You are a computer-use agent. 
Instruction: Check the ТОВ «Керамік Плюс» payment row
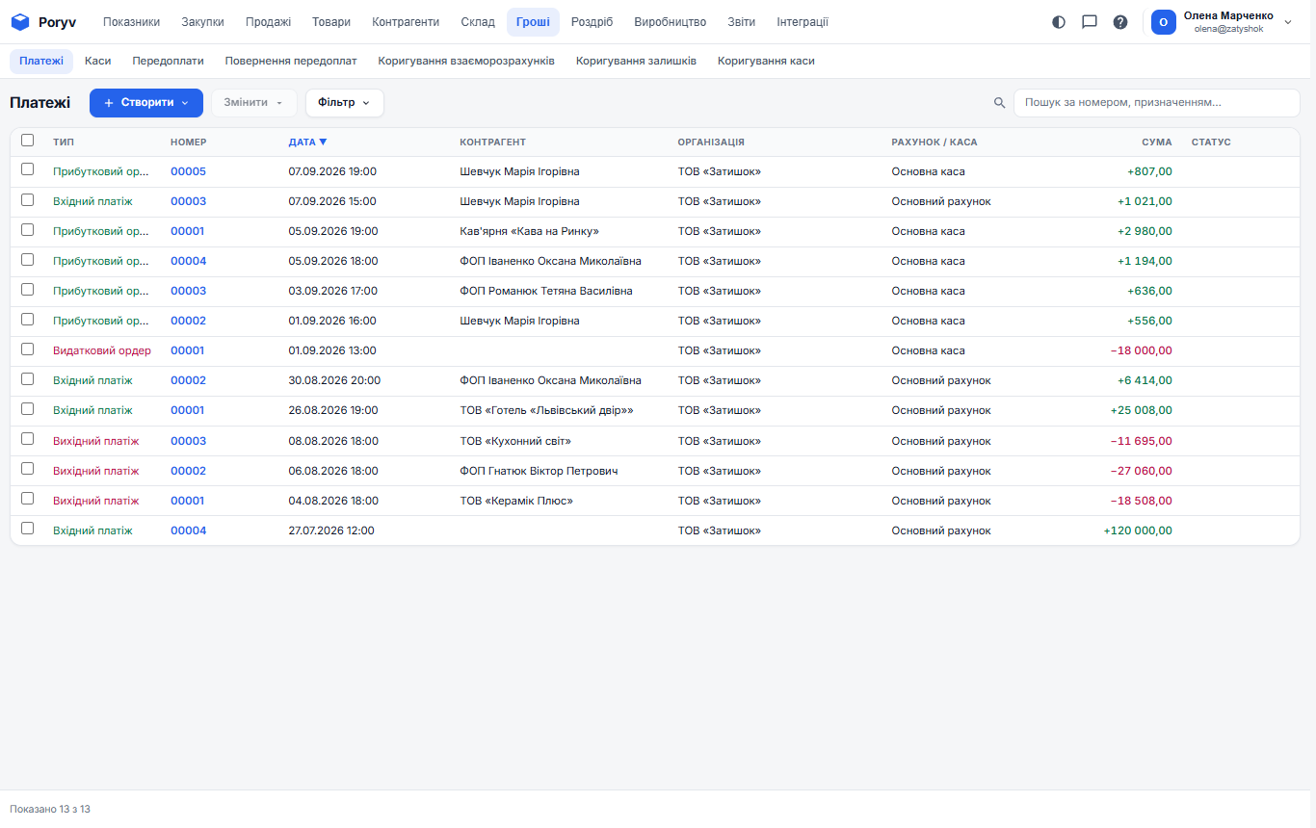point(28,498)
